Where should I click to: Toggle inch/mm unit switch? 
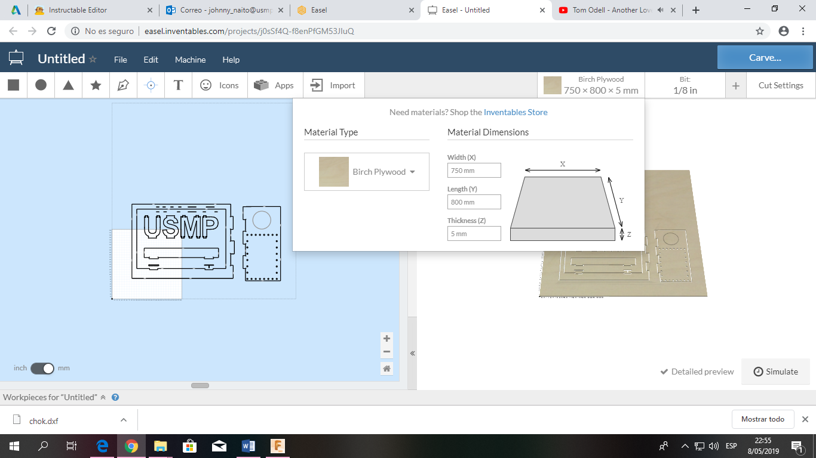[42, 369]
